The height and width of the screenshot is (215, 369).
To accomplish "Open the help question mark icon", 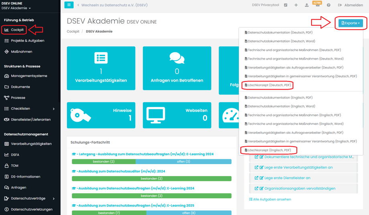I will coord(328,5).
